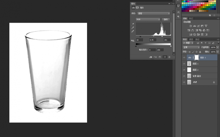Toggle lock image pixels brush icon
This screenshot has height=137, width=220.
coord(193,52)
